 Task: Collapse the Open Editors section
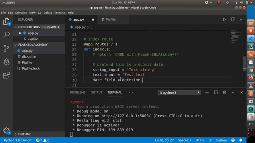[16, 27]
